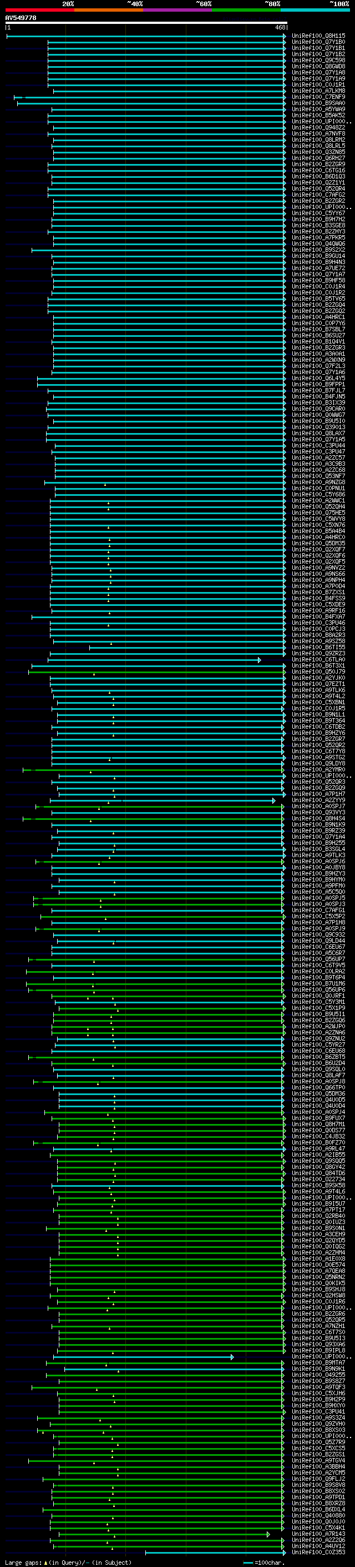Click the cyan ~100% identity legend segment
Image resolution: width=355 pixels, height=1567 pixels.
pyautogui.click(x=315, y=10)
